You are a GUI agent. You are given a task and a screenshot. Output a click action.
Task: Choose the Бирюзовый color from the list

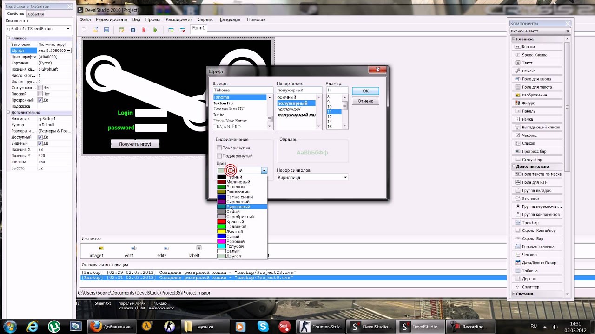point(242,207)
